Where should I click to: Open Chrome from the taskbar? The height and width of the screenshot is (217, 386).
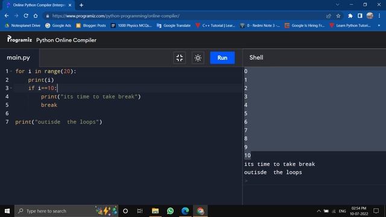(200, 211)
